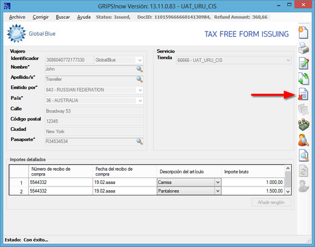Click the edit document pencil icon
This screenshot has width=315, height=247.
pyautogui.click(x=303, y=64)
